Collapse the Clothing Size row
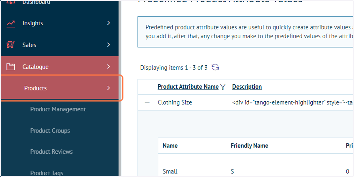 pos(147,102)
